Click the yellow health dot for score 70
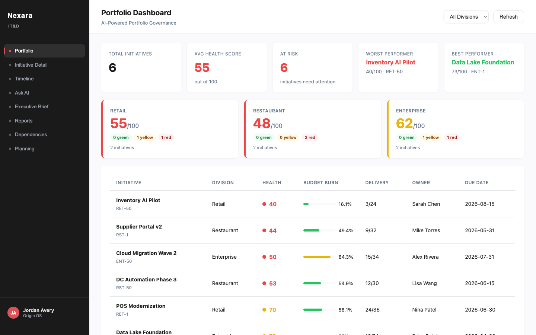The width and height of the screenshot is (536, 335). (x=264, y=310)
